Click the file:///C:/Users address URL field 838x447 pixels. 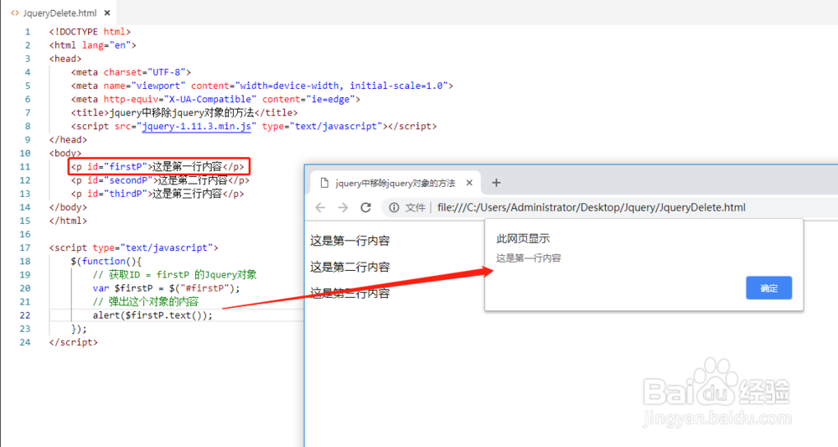(591, 207)
